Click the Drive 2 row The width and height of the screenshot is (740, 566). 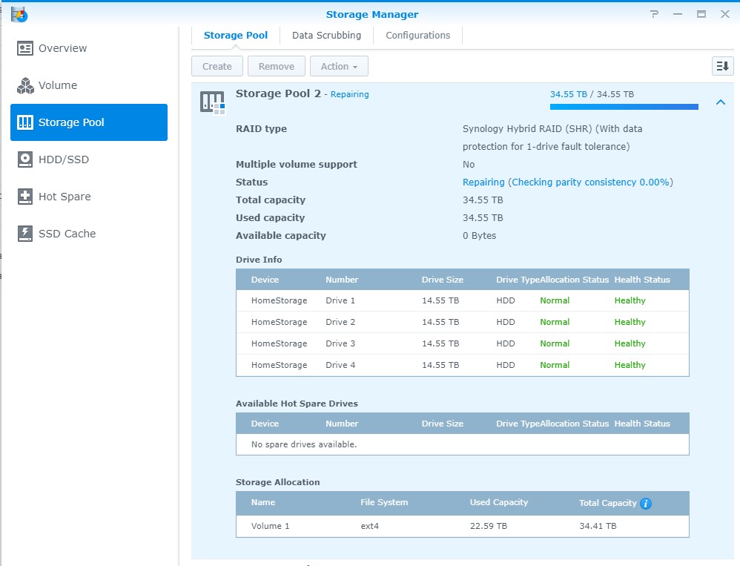pyautogui.click(x=463, y=322)
